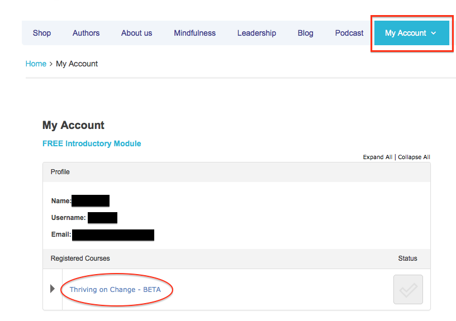Open the FREE Introductory Module link
Screen dimensions: 456x321
[x=92, y=143]
